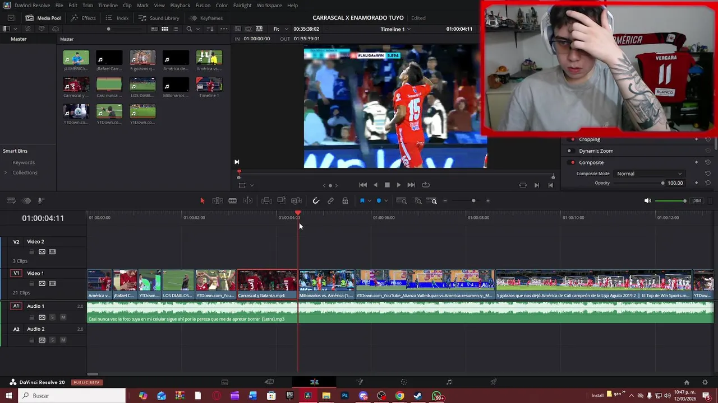Open the Timeline 1 selector dropdown
Viewport: 718px width, 403px height.
pos(395,29)
